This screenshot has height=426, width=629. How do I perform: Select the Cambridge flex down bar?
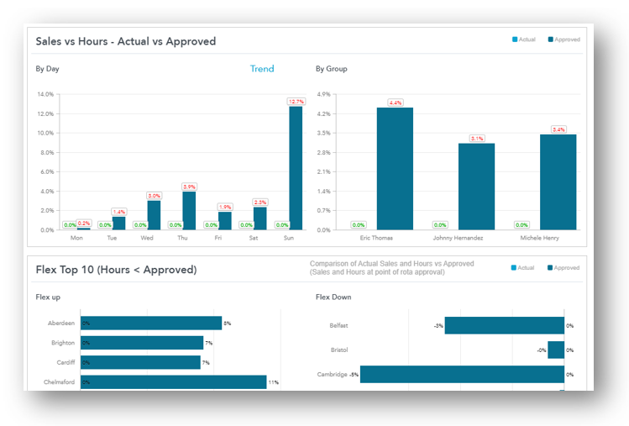point(462,374)
